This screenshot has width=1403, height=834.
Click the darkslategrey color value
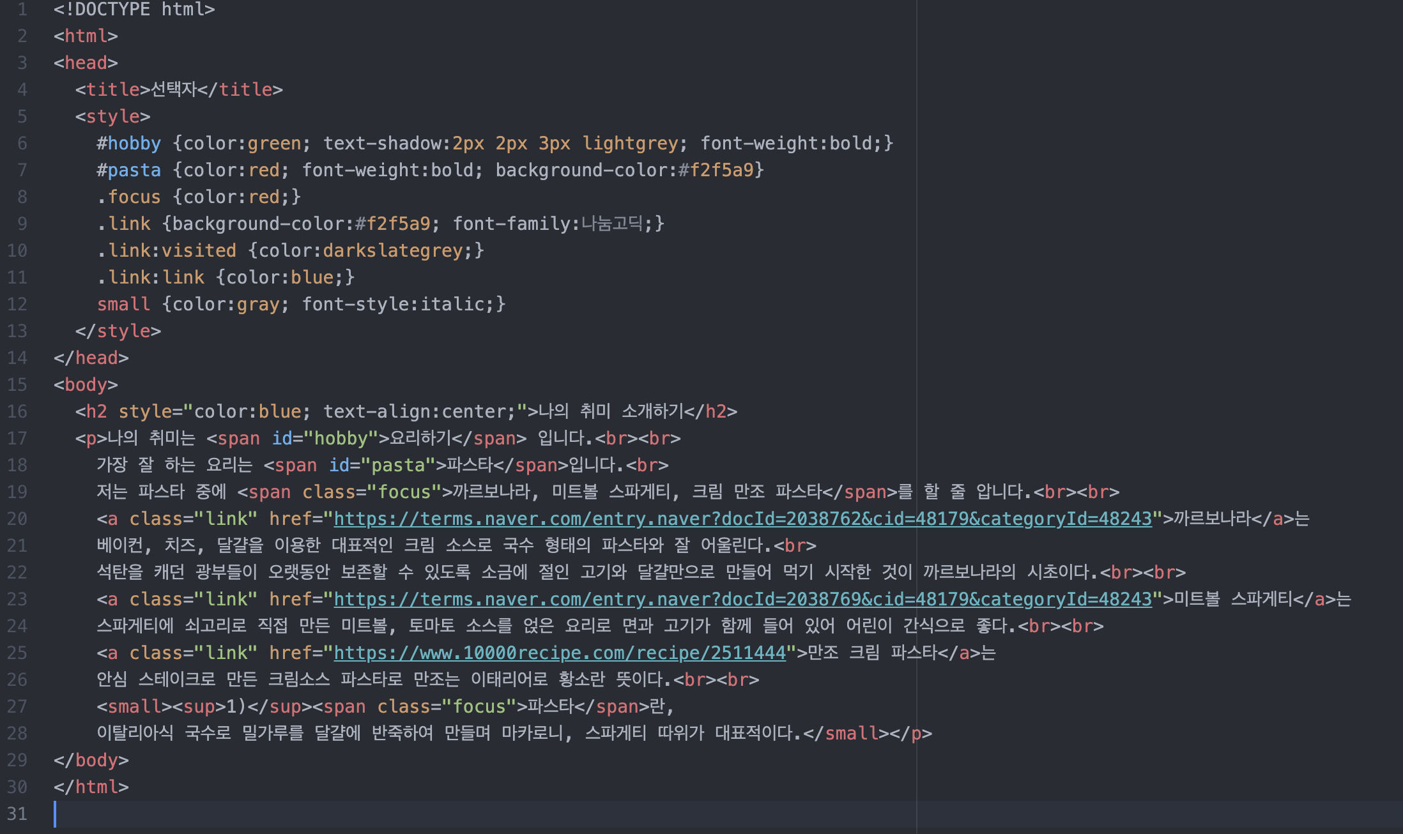point(392,250)
